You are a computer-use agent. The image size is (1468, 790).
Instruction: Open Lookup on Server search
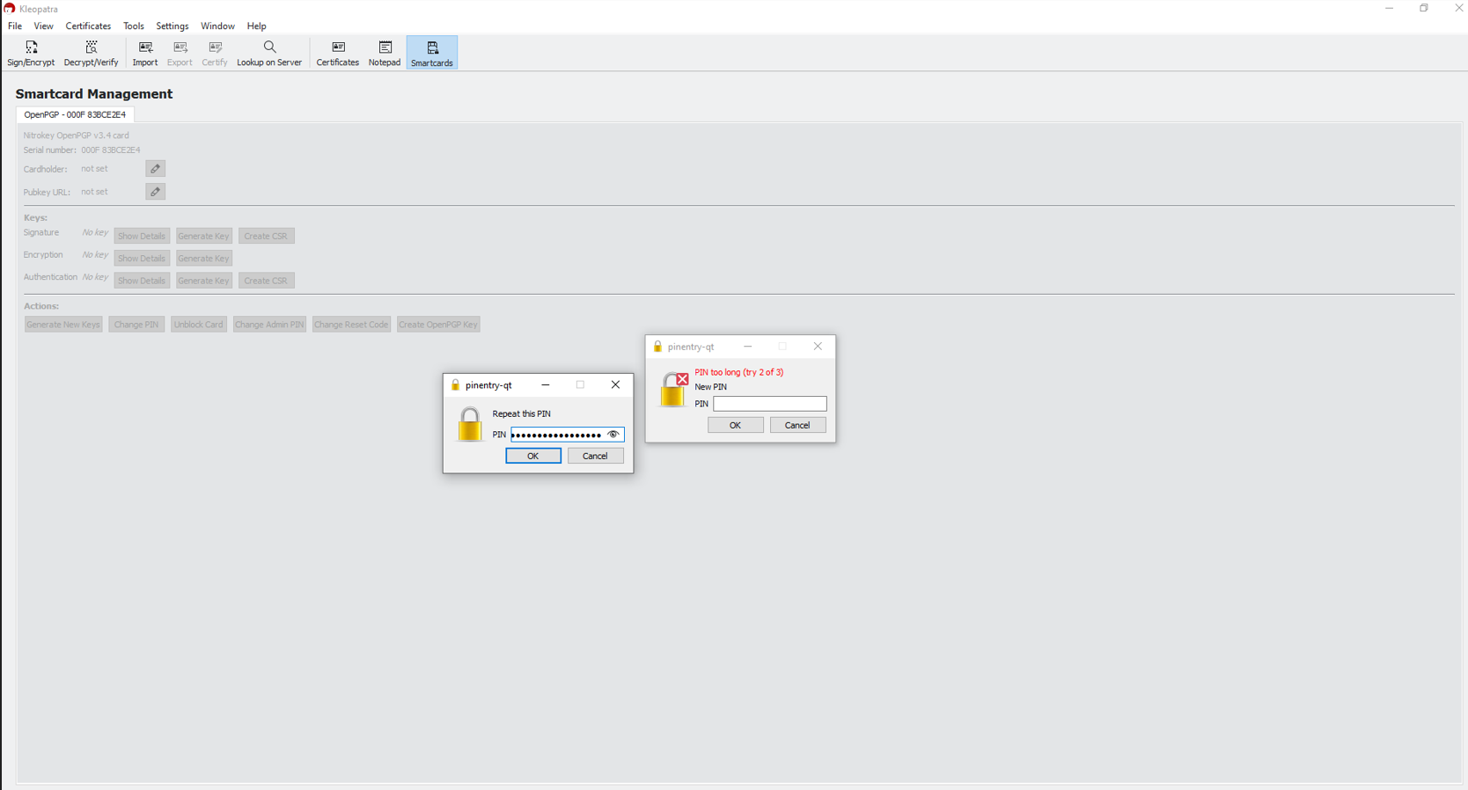(x=269, y=53)
